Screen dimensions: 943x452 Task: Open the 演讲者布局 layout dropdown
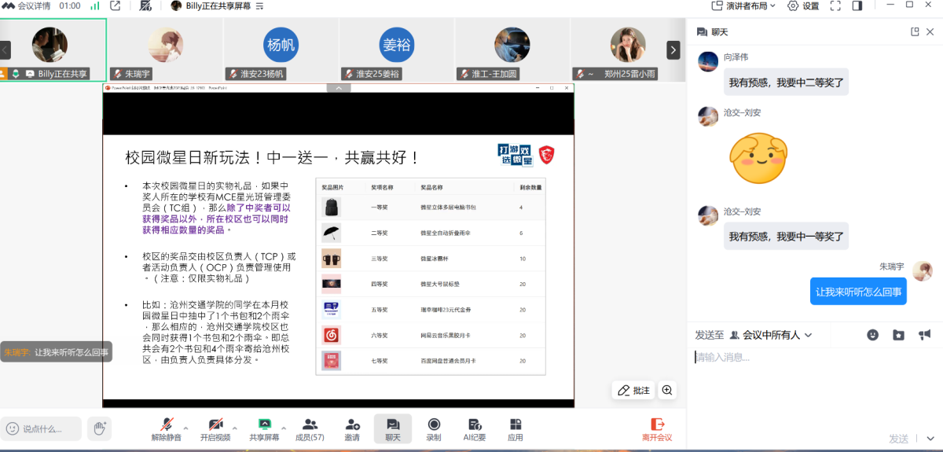tap(743, 6)
